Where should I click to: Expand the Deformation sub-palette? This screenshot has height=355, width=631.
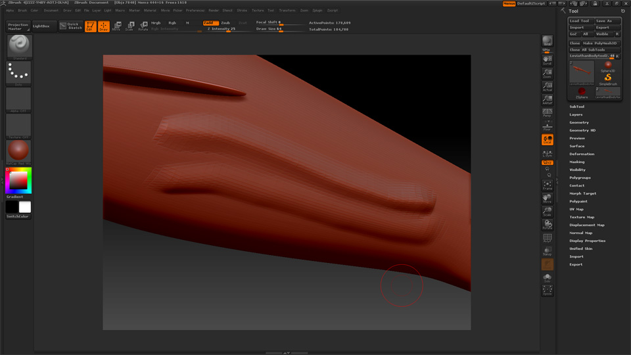582,154
